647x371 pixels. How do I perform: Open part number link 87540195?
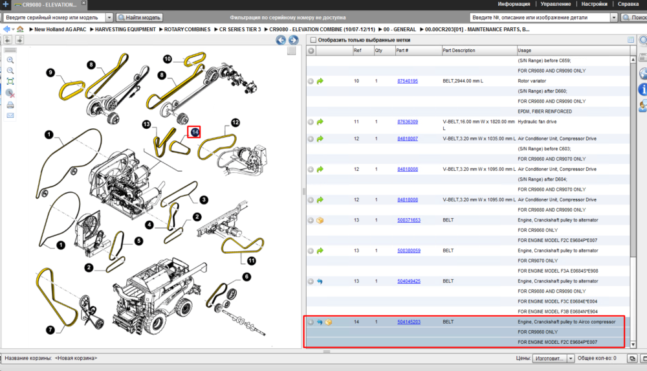click(407, 82)
